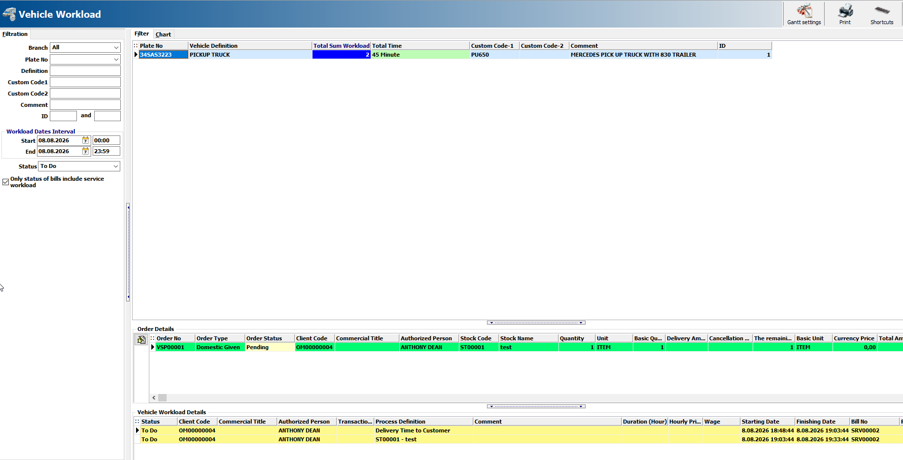This screenshot has height=460, width=903.
Task: Click the 'ST00001 - test' process cell
Action: point(423,439)
